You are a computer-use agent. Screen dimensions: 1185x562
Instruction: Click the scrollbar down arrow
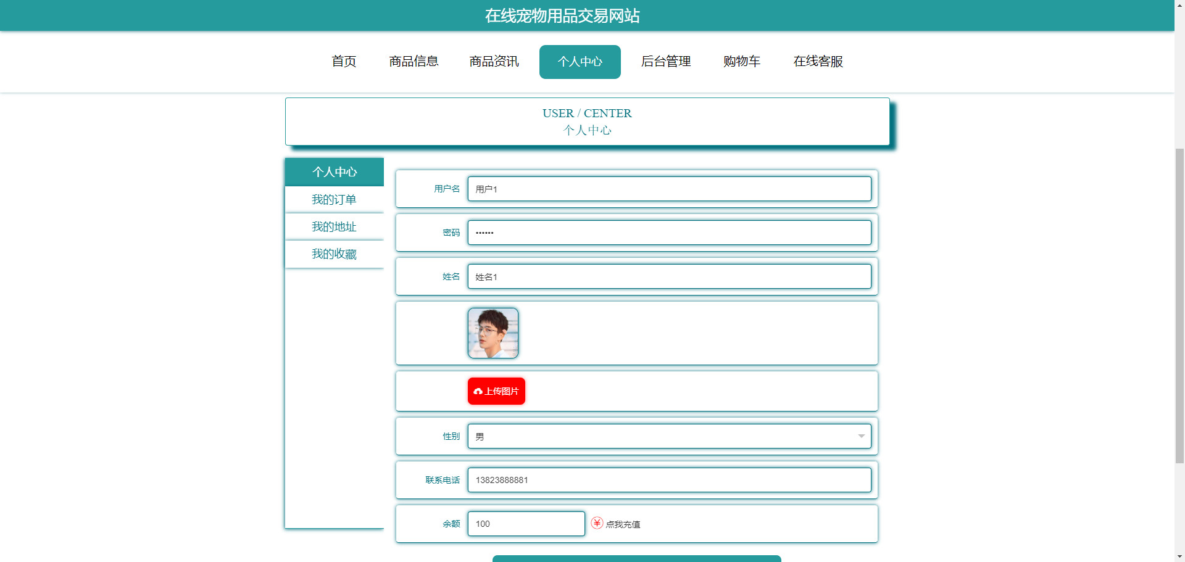(1179, 556)
